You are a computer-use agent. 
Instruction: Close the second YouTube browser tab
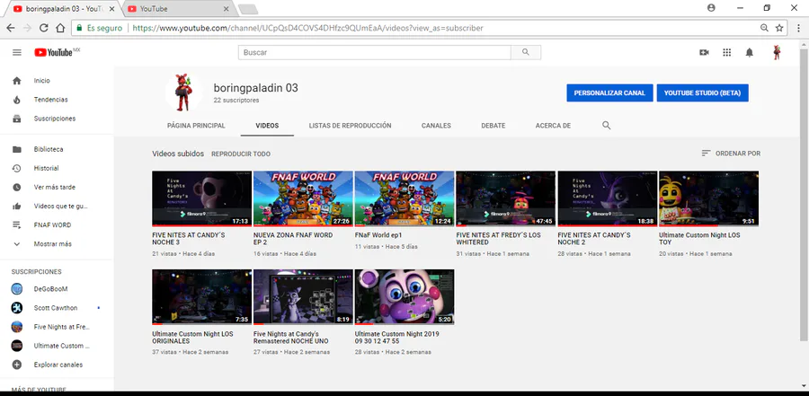[x=226, y=9]
